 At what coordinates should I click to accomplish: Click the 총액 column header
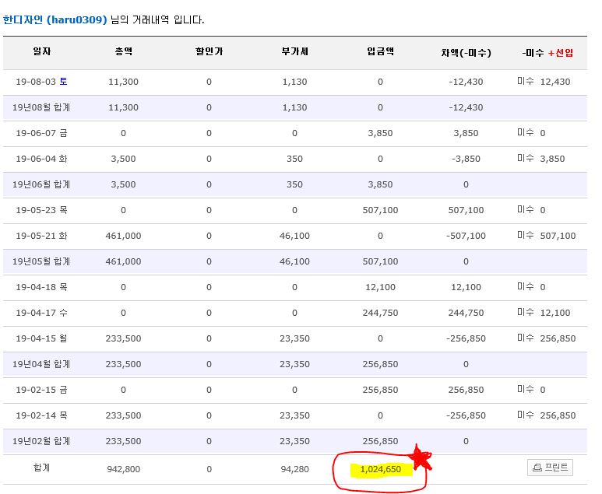tap(123, 52)
